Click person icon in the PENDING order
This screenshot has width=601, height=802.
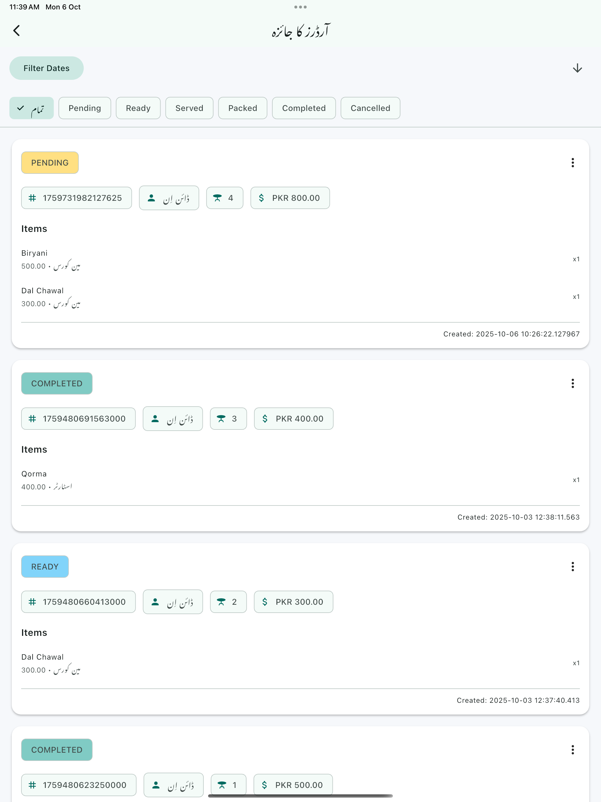[x=151, y=198]
